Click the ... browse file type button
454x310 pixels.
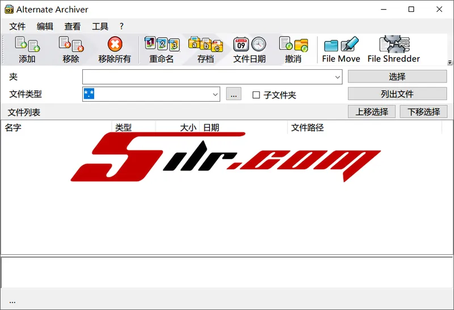[x=234, y=94]
